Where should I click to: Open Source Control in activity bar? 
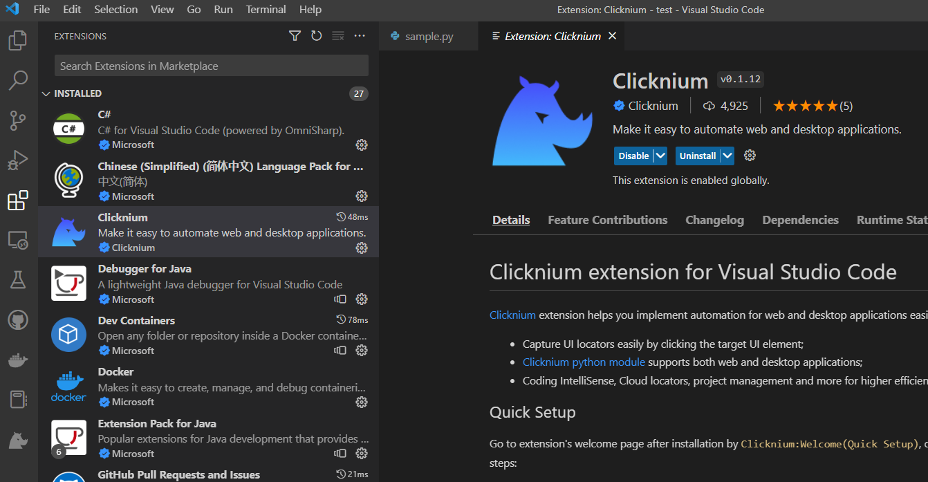coord(18,120)
